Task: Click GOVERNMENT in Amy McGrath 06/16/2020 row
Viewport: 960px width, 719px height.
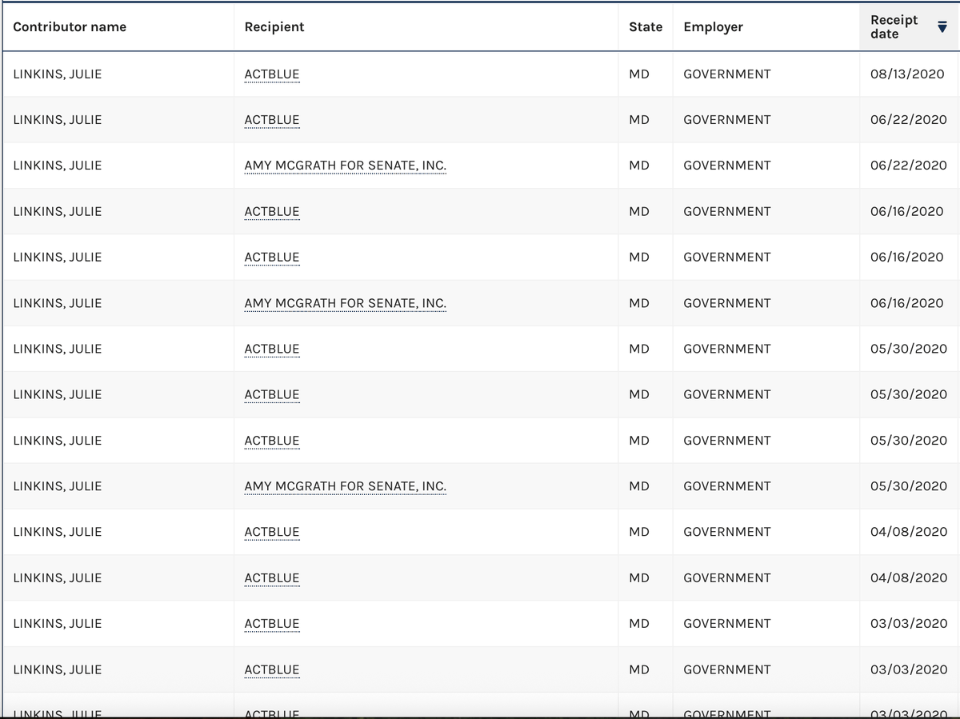Action: pyautogui.click(x=727, y=303)
